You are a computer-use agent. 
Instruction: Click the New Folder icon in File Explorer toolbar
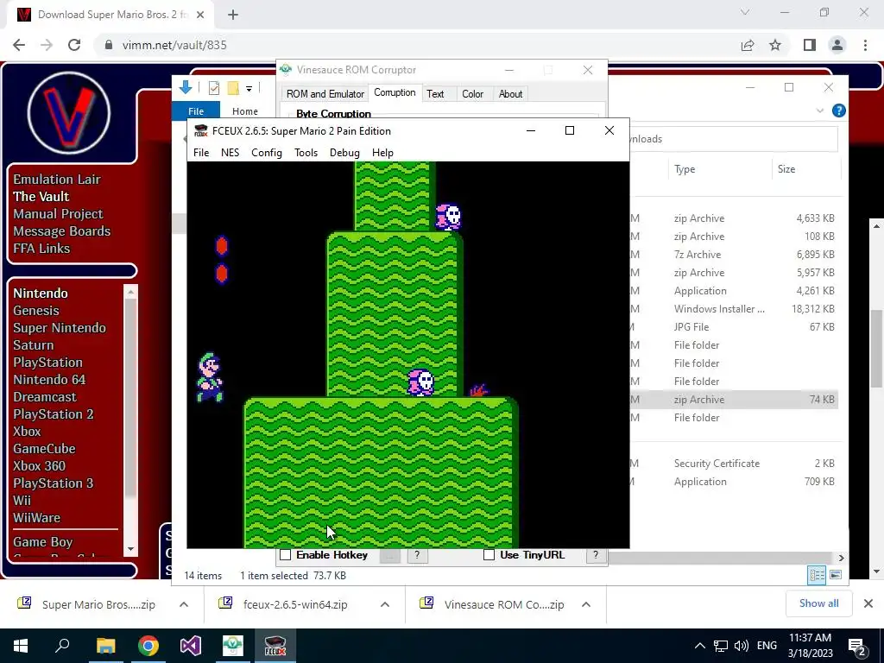(233, 88)
